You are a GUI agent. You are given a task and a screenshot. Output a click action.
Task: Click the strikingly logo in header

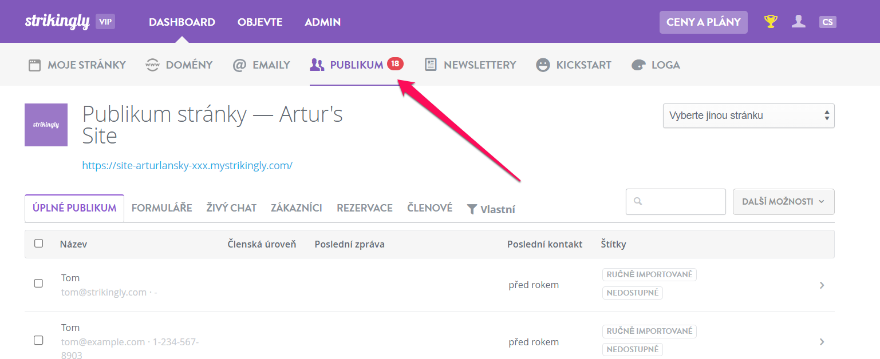point(57,22)
